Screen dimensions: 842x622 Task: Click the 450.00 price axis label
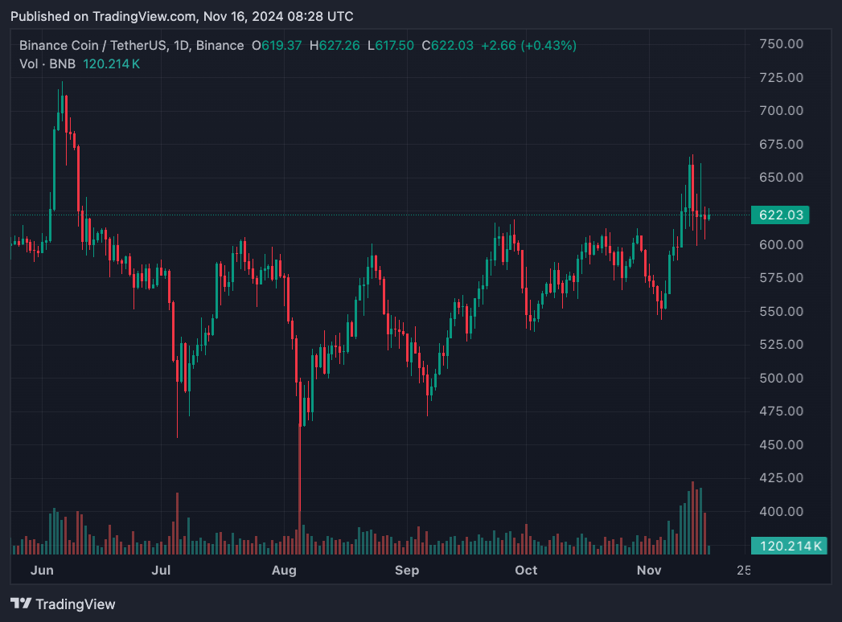(782, 445)
